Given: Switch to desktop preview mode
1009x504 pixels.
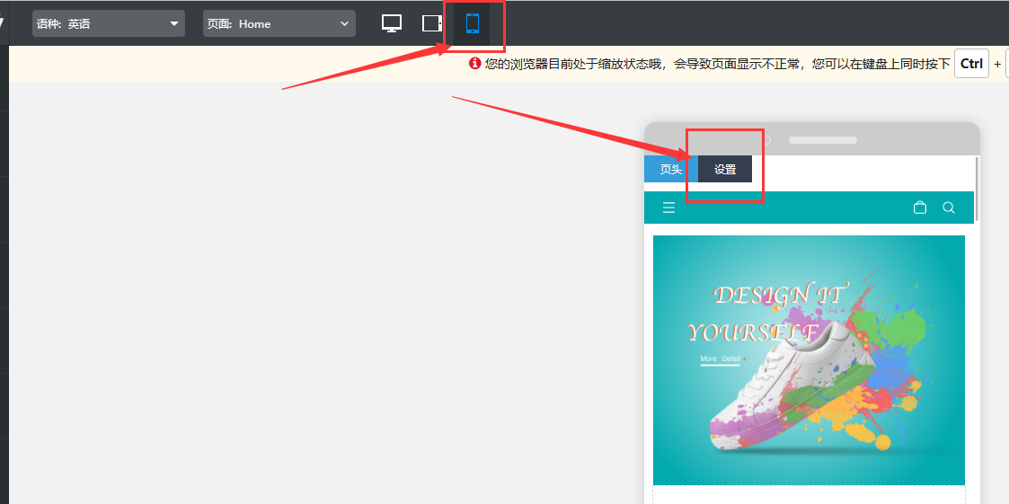Looking at the screenshot, I should (392, 23).
